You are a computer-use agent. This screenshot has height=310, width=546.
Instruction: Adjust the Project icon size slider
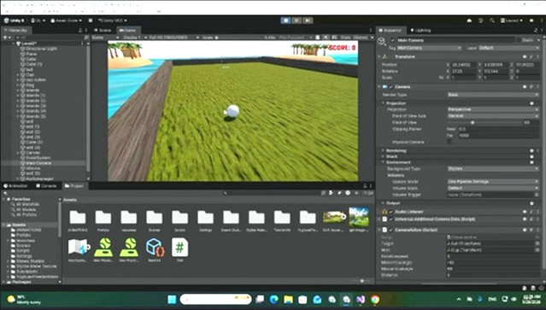point(362,281)
